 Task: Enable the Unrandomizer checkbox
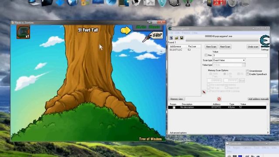(247, 71)
